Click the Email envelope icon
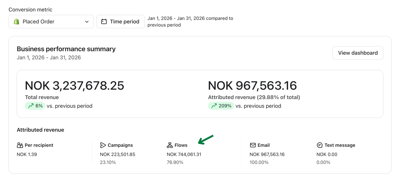Viewport: 400px width, 179px height. (x=253, y=145)
